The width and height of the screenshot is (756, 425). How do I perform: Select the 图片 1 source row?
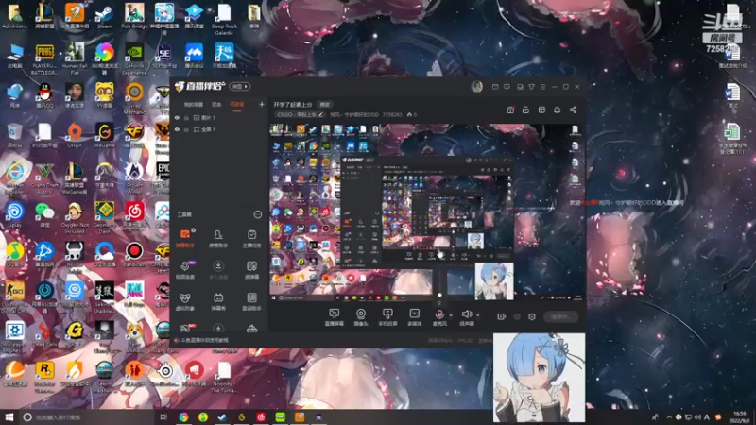click(219, 117)
